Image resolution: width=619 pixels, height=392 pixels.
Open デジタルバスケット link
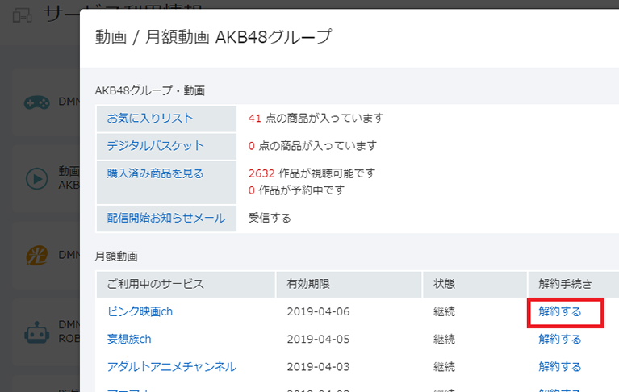(x=156, y=145)
